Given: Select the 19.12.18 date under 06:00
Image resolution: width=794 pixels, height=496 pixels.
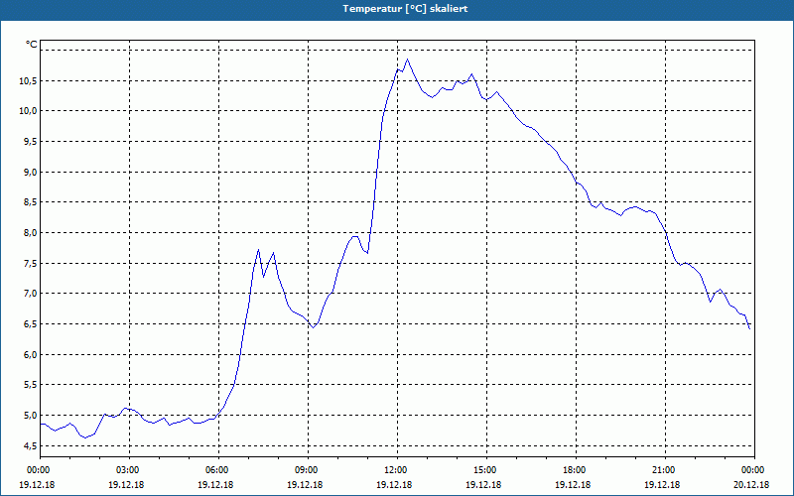Looking at the screenshot, I should (215, 485).
